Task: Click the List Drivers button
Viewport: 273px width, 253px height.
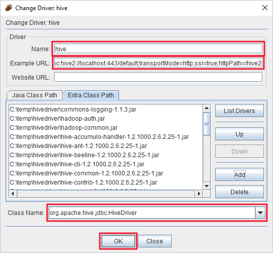Action: 240,111
